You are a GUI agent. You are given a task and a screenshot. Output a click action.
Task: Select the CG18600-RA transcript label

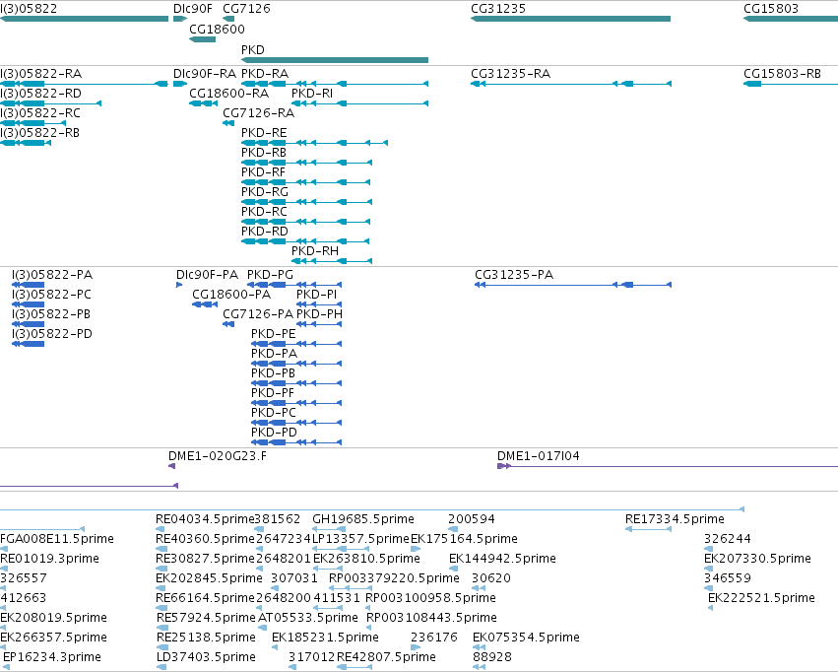(x=228, y=93)
